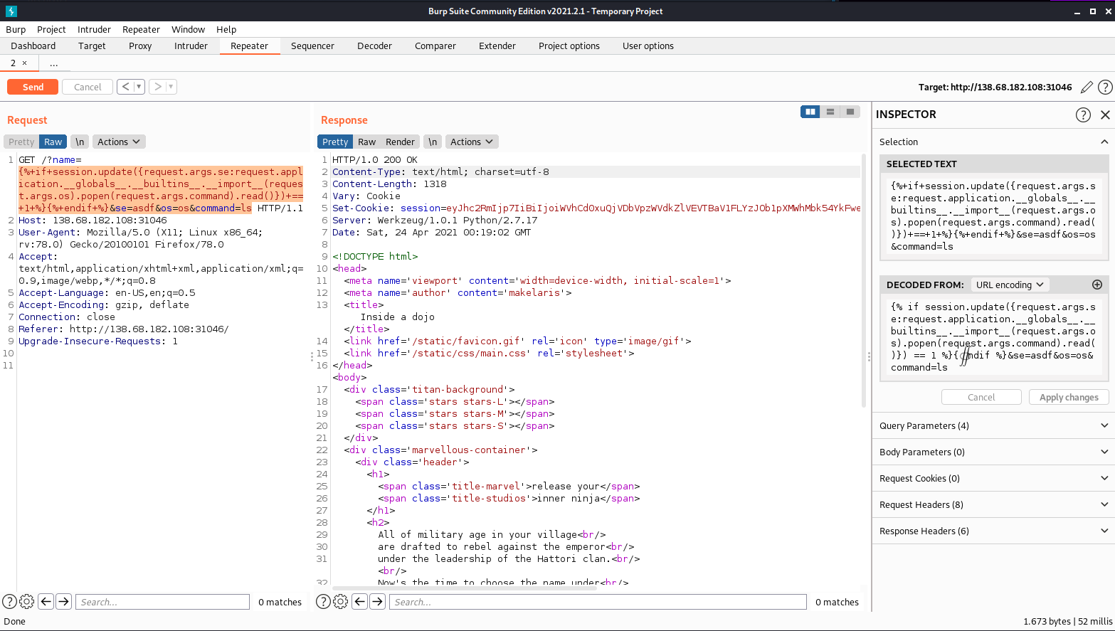The image size is (1115, 631).
Task: Cancel Inspector edit changes
Action: point(981,397)
